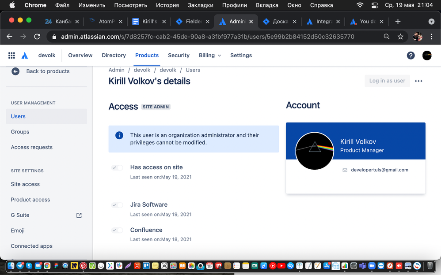Open Zoom from the Dock
Viewport: 441px width, 275px height.
coord(372,266)
